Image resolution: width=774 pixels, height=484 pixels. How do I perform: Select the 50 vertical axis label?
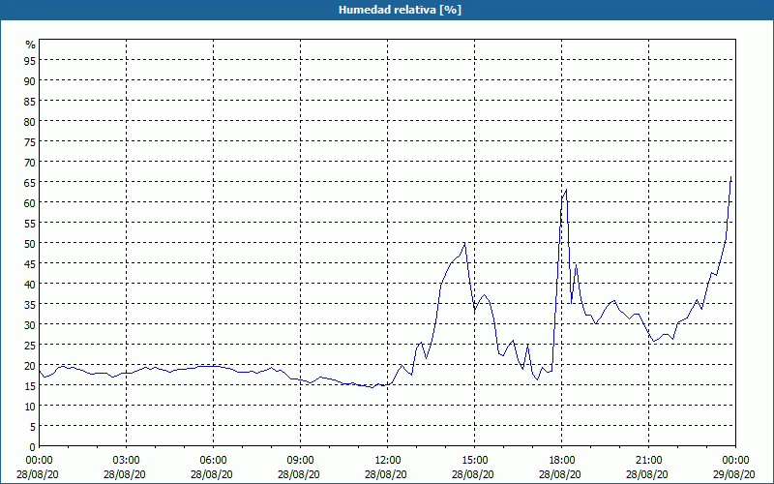(x=30, y=244)
